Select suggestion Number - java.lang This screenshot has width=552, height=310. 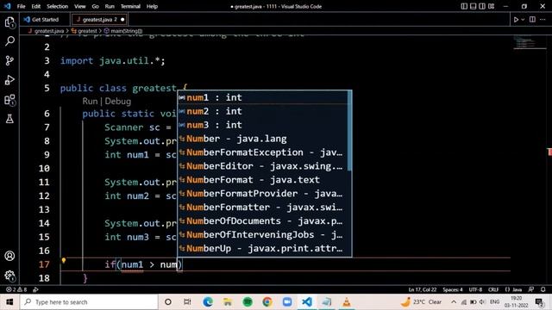[x=262, y=139]
